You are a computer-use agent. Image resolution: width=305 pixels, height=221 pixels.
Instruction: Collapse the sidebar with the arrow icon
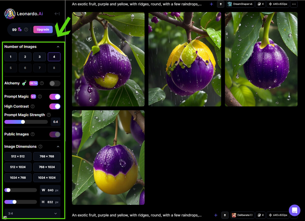(57, 14)
